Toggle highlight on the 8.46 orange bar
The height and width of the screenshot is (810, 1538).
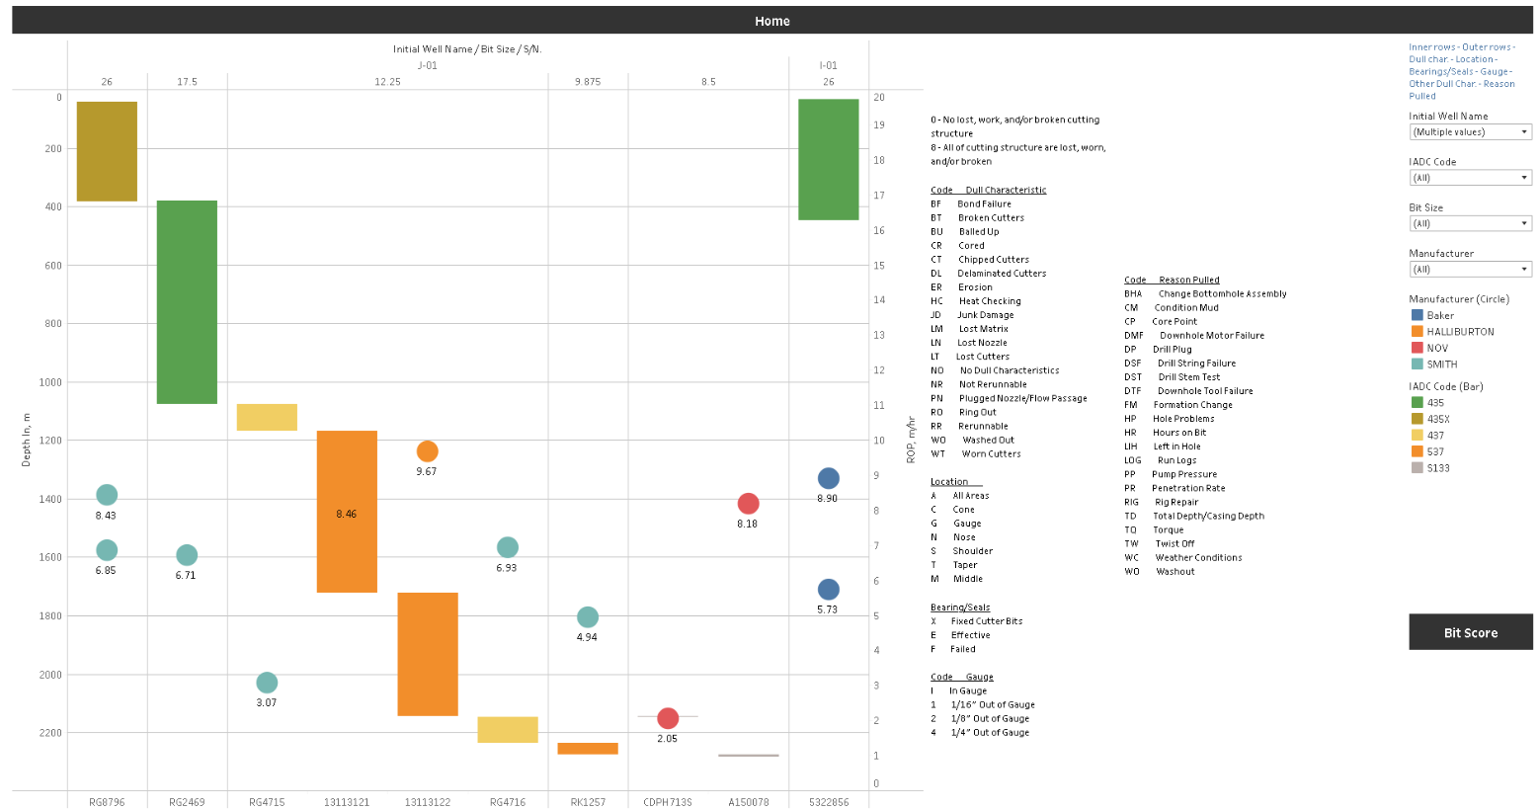tap(347, 511)
